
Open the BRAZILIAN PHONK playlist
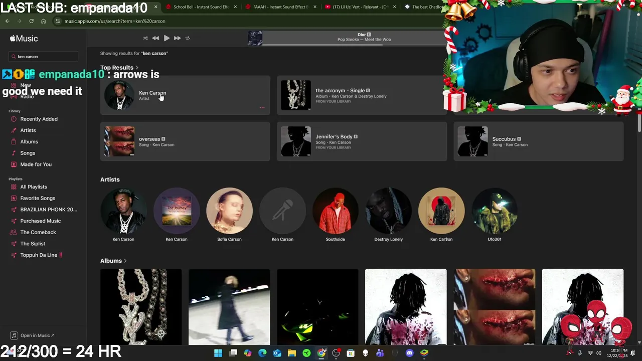coord(48,210)
